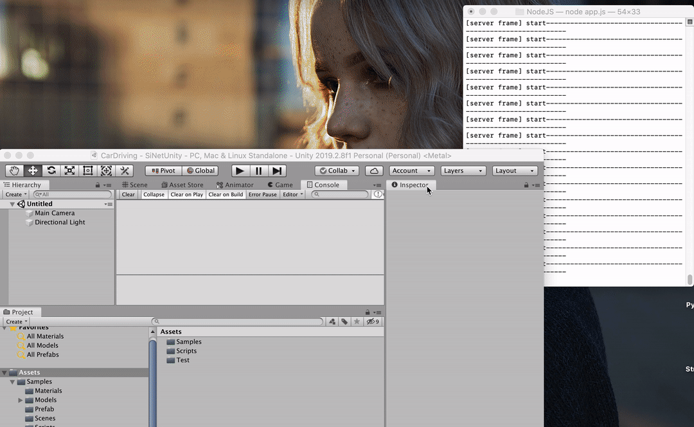Toggle Error Pause in Console
The height and width of the screenshot is (427, 694).
click(262, 194)
